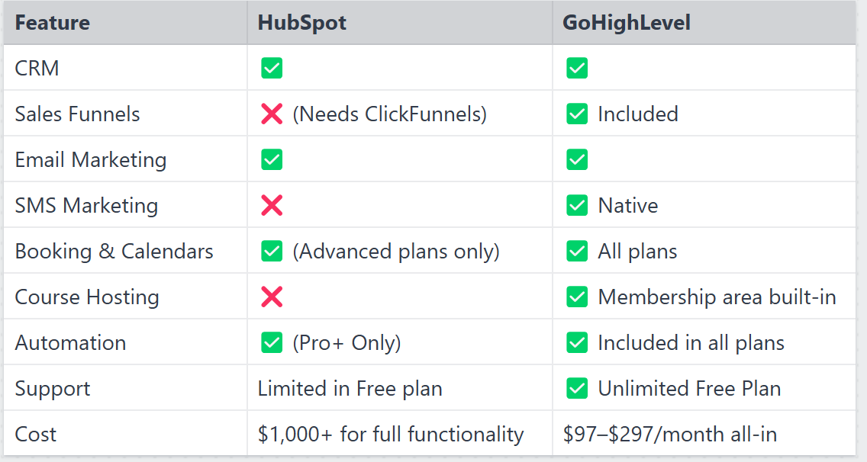Click the red X in HubSpot SMS Marketing row
The width and height of the screenshot is (867, 462).
tap(272, 206)
